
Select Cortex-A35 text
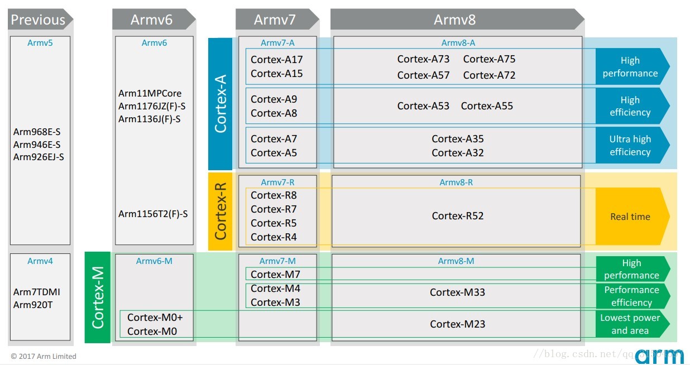458,138
